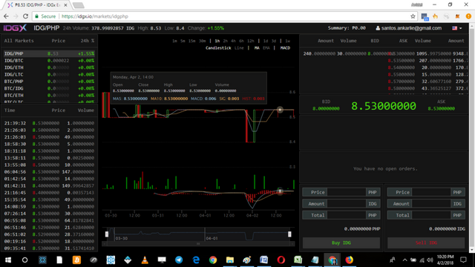This screenshot has height=267, width=475.
Task: Switch chart to 4h interval
Action: click(x=233, y=41)
